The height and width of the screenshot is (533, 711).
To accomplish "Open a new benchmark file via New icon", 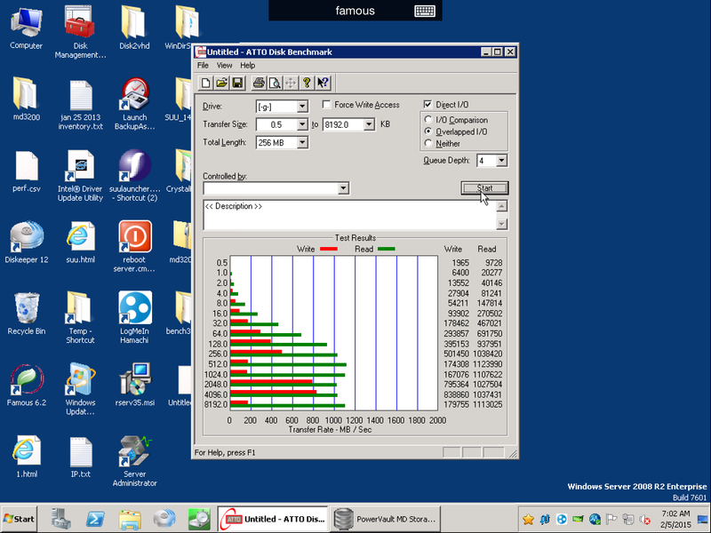I will [x=206, y=83].
